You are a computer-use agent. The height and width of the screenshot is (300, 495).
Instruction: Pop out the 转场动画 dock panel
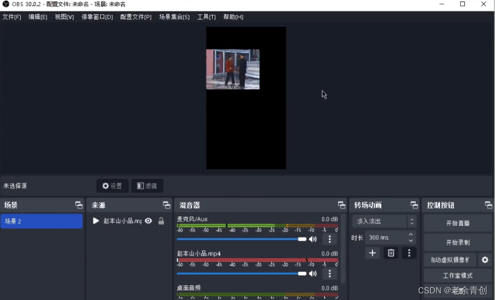[x=414, y=205]
